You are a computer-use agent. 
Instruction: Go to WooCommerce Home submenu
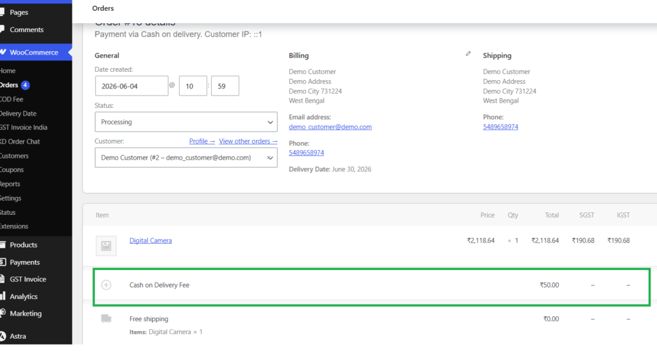pos(8,71)
